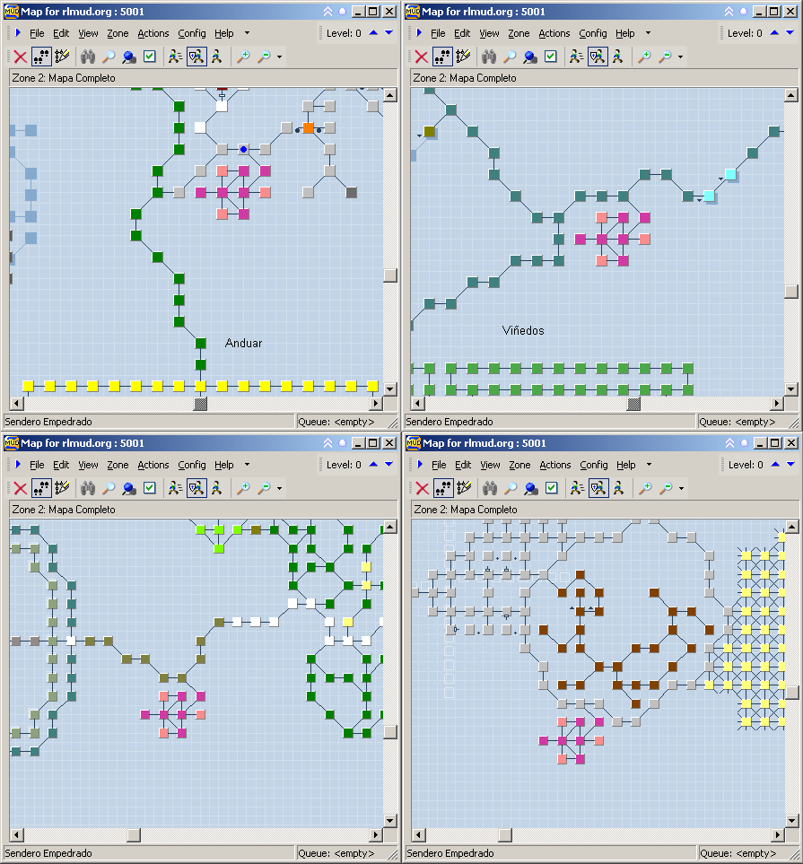Click the blue globe icon in bottom-left window
The width and height of the screenshot is (803, 864).
[129, 488]
